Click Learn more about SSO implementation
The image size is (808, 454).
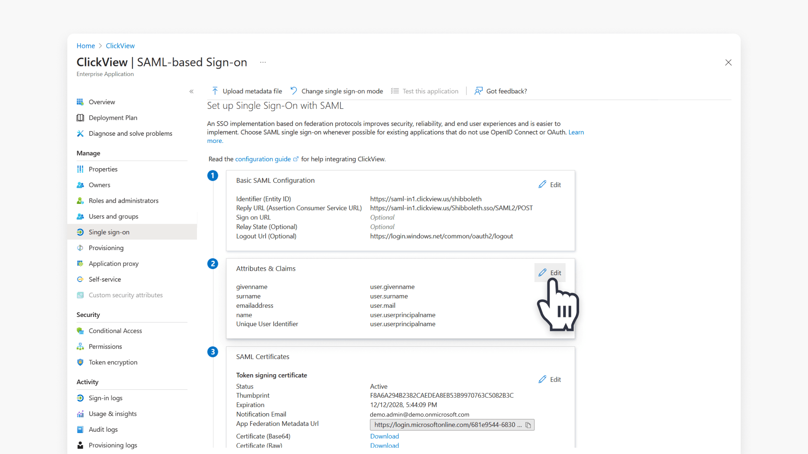576,132
